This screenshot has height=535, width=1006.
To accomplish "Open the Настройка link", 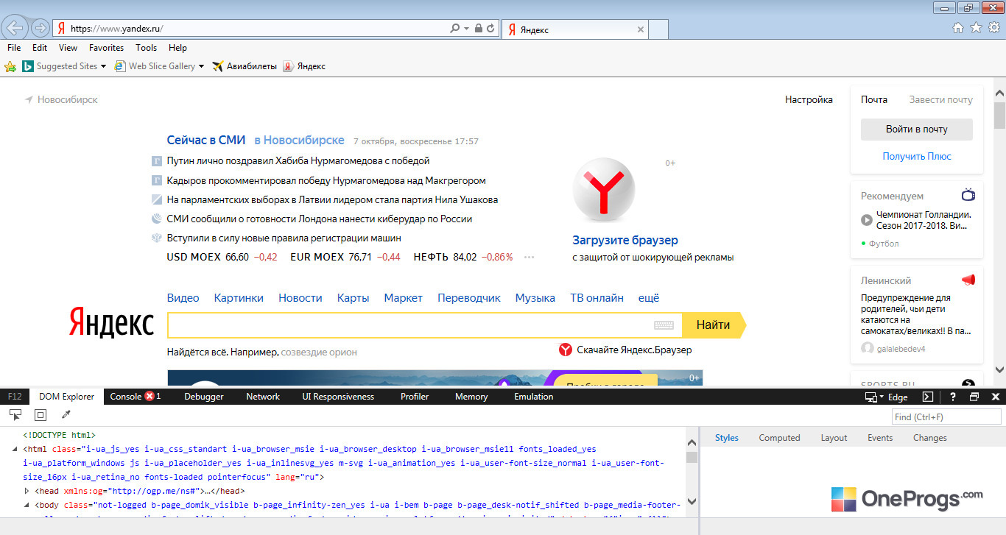I will (809, 99).
